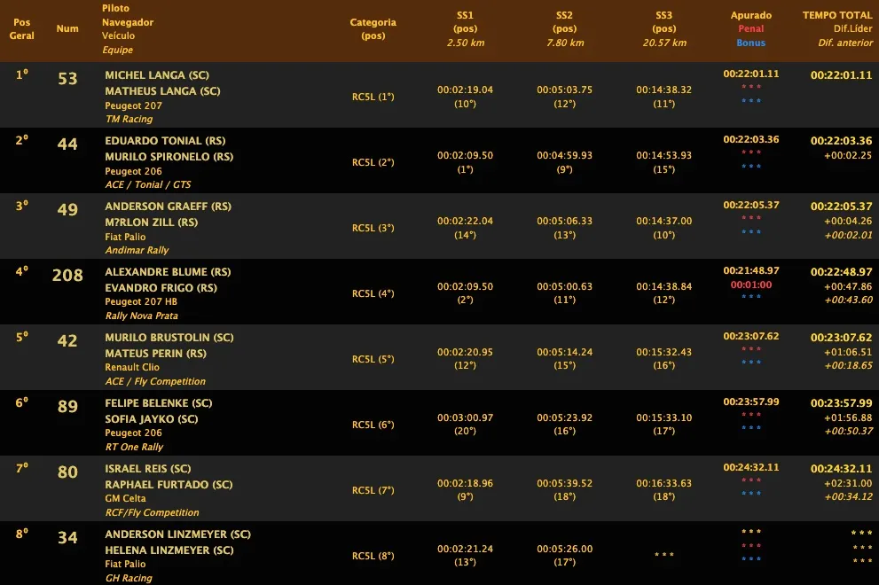This screenshot has height=585, width=879.
Task: Click the "Apurado" column header
Action: pyautogui.click(x=750, y=15)
